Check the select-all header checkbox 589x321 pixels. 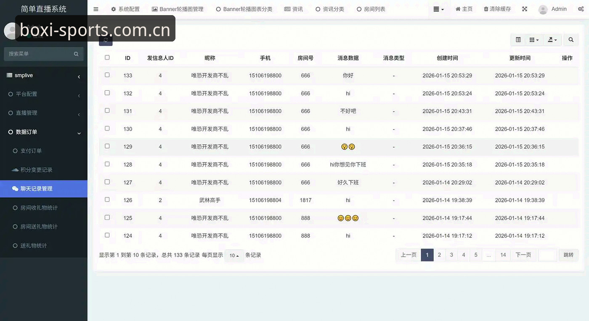[x=107, y=57]
